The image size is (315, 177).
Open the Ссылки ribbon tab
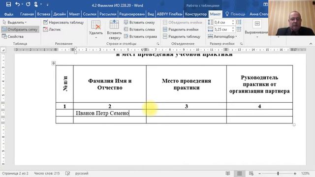(x=90, y=14)
